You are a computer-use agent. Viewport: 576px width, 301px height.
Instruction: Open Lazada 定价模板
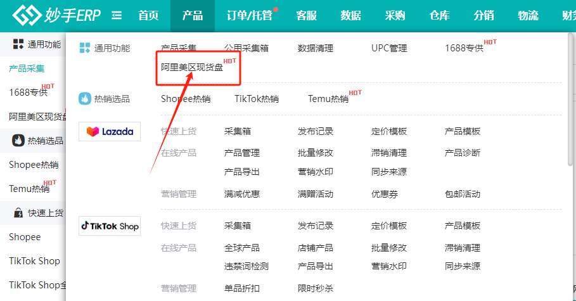[x=389, y=132]
